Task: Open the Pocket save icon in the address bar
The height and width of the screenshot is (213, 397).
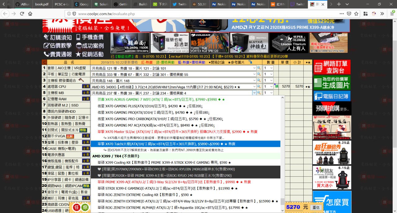Action: 349,14
